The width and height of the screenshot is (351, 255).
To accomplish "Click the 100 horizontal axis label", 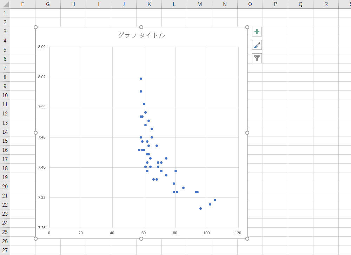I will coord(206,233).
